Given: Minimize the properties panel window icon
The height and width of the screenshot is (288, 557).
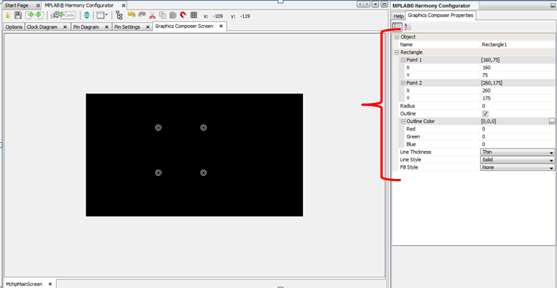Looking at the screenshot, I should (553, 6).
